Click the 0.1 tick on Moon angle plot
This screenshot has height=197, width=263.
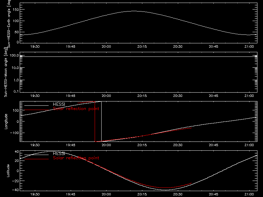click(16, 91)
